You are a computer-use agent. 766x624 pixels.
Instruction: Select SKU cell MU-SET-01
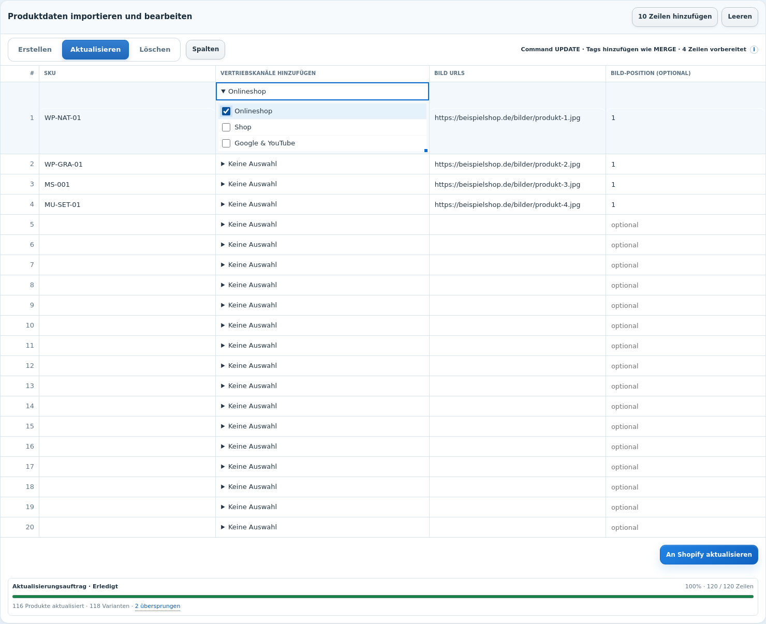coord(127,205)
